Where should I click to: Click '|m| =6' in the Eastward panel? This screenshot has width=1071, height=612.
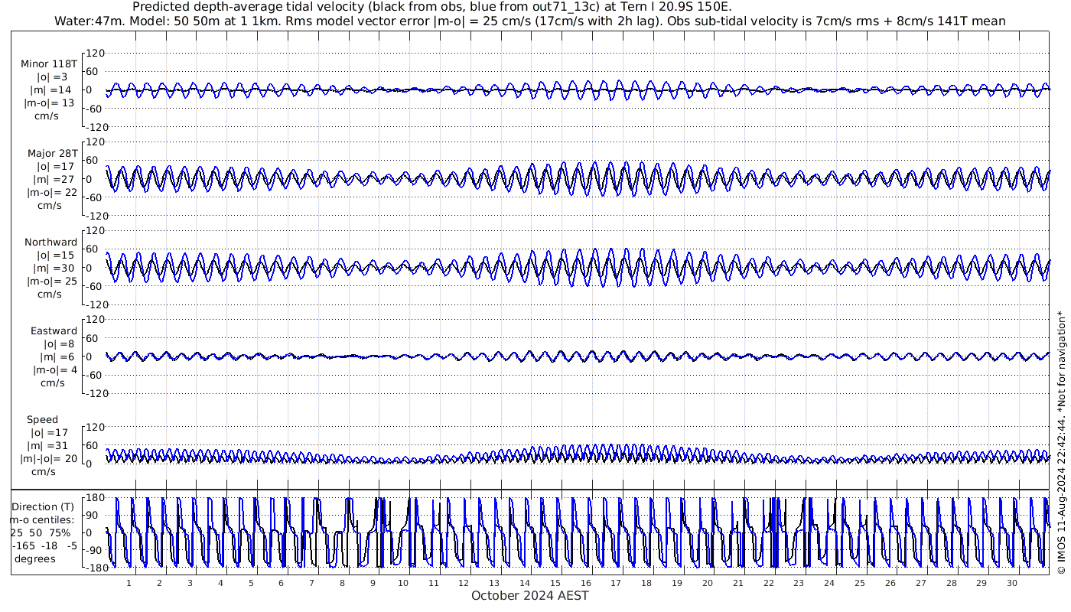57,356
